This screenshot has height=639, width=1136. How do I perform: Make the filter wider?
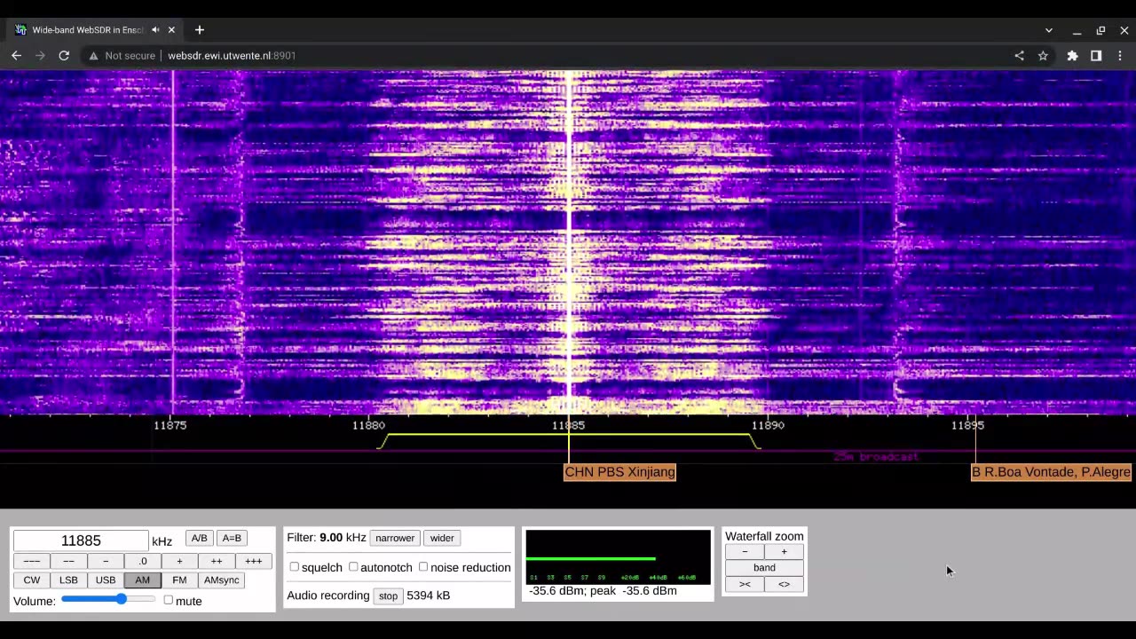pos(442,538)
